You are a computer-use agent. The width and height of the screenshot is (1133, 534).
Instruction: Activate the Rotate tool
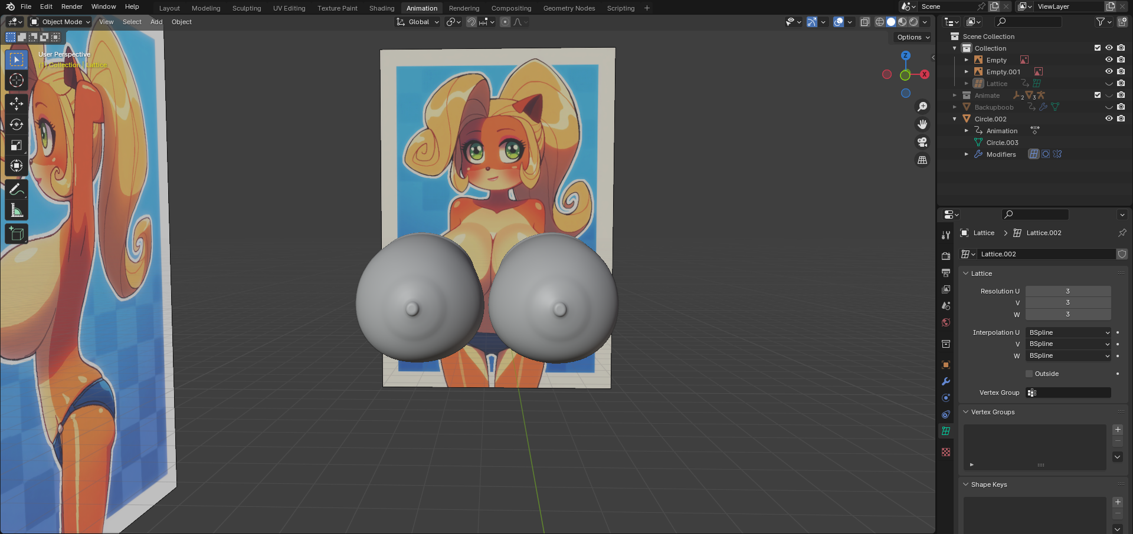(x=17, y=124)
